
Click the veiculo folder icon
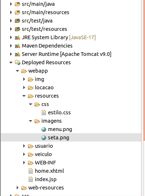pos(31,154)
